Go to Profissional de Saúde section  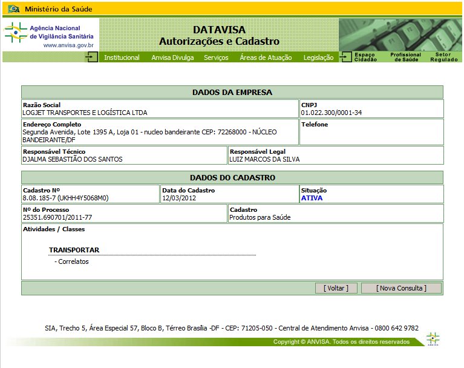(406, 57)
